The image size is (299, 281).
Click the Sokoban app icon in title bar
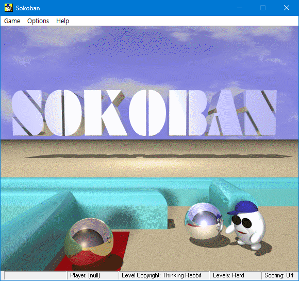(x=9, y=8)
